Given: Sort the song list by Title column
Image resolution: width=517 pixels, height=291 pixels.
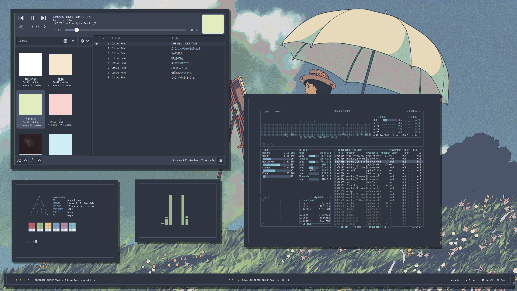Looking at the screenshot, I should [175, 38].
